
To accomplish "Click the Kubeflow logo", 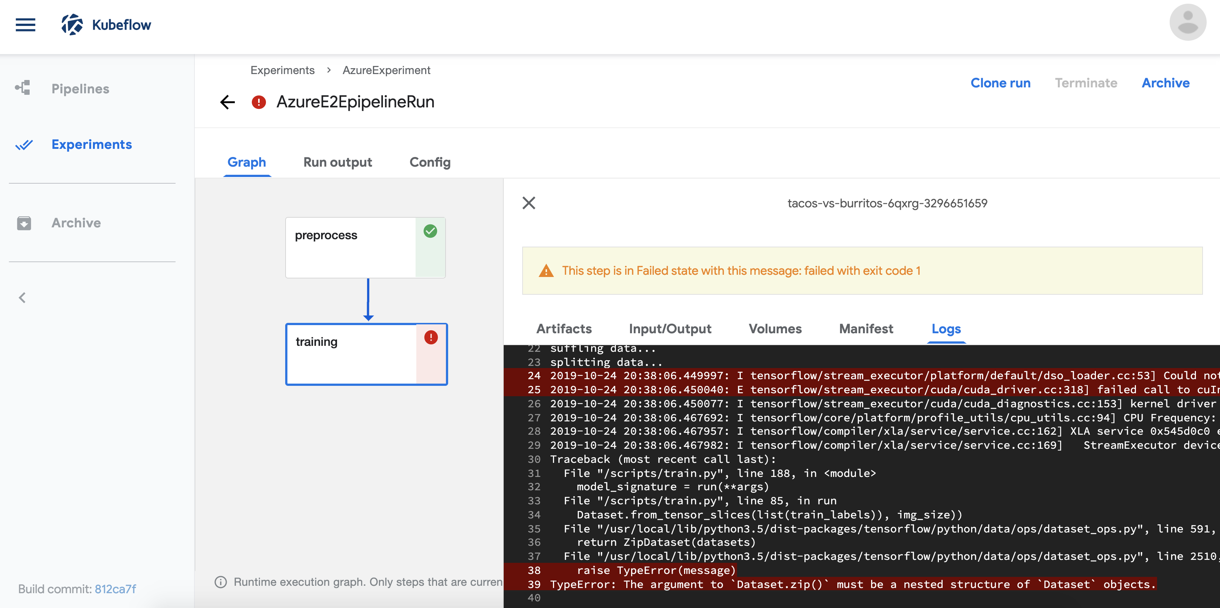I will coord(106,24).
